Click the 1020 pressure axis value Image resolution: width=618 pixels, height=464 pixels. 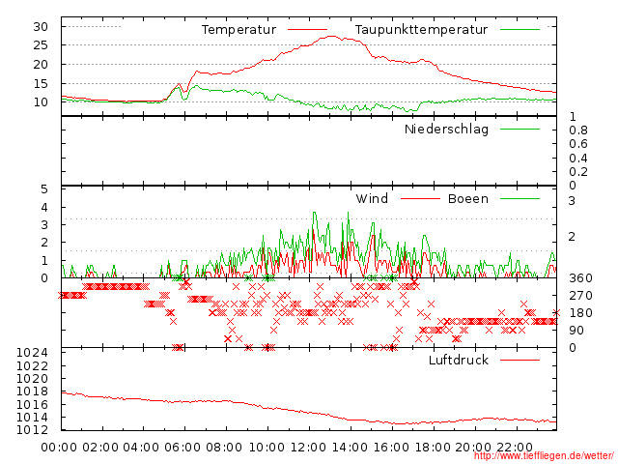click(x=32, y=378)
